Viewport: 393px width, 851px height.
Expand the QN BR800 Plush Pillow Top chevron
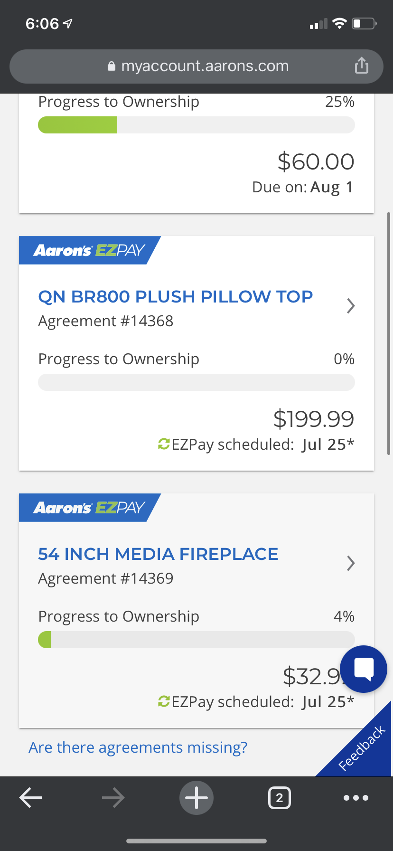coord(351,306)
